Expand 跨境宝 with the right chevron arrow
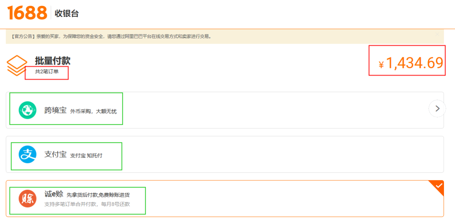This screenshot has width=455, height=224. point(437,108)
